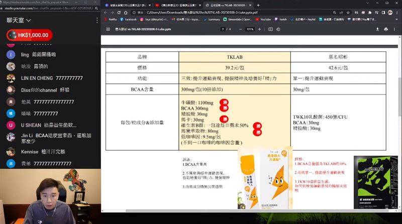Click the share icon in address bar

coord(341,12)
